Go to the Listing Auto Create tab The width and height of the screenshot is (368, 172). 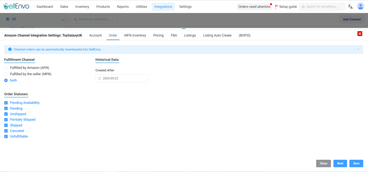[217, 35]
